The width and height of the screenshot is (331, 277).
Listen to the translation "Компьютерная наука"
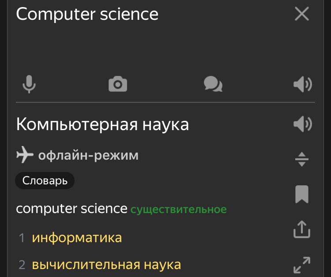click(x=302, y=124)
